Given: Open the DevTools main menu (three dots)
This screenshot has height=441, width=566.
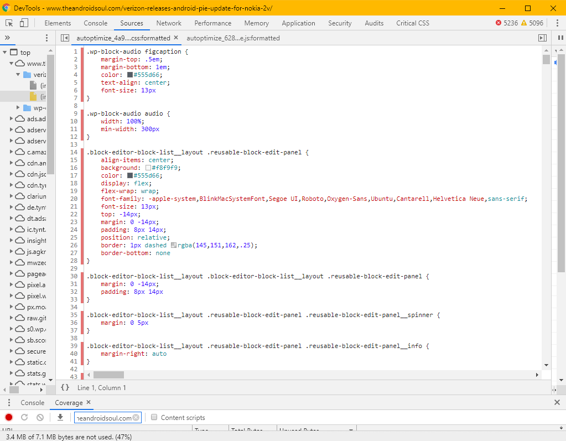Looking at the screenshot, I should (556, 23).
